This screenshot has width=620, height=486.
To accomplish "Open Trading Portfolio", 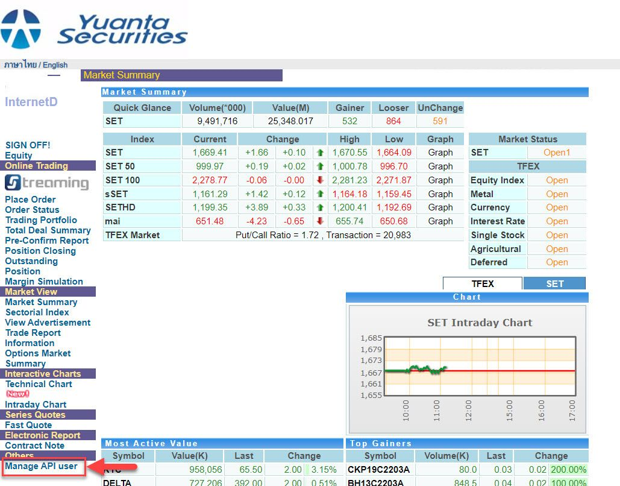I will (x=41, y=220).
